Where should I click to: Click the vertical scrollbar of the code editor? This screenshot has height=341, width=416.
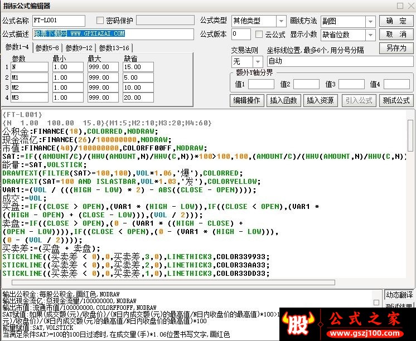pos(410,136)
